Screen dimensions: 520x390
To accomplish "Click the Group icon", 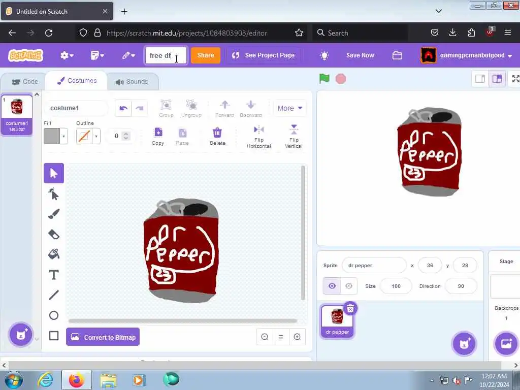I will click(x=166, y=109).
